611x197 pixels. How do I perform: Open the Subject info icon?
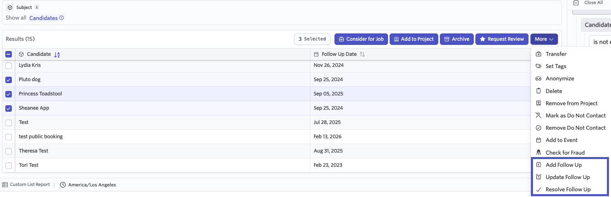(37, 7)
